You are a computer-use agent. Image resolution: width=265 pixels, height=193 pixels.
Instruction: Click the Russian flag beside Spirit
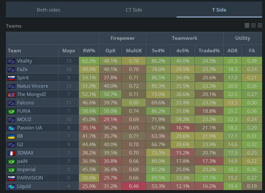point(11,78)
